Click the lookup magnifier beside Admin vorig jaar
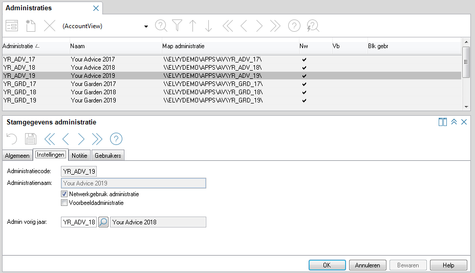 103,222
